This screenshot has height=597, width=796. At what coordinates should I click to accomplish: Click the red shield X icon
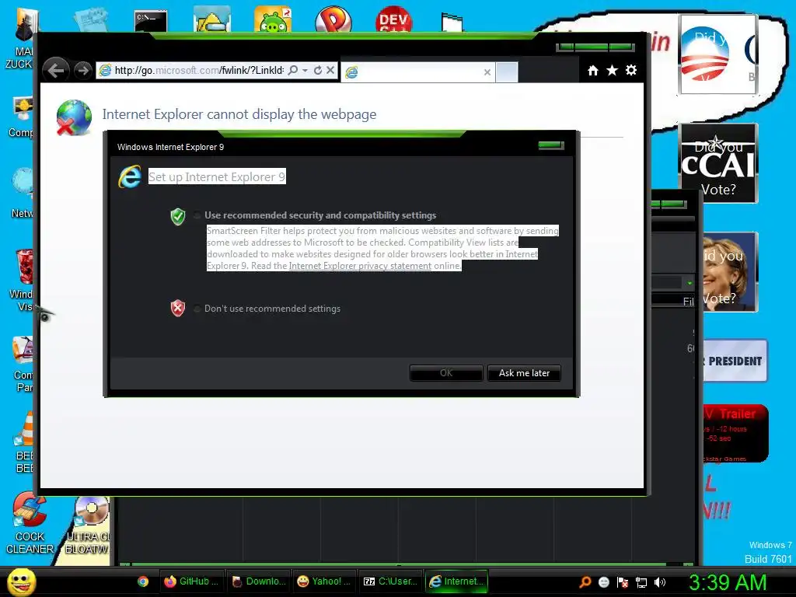[178, 308]
